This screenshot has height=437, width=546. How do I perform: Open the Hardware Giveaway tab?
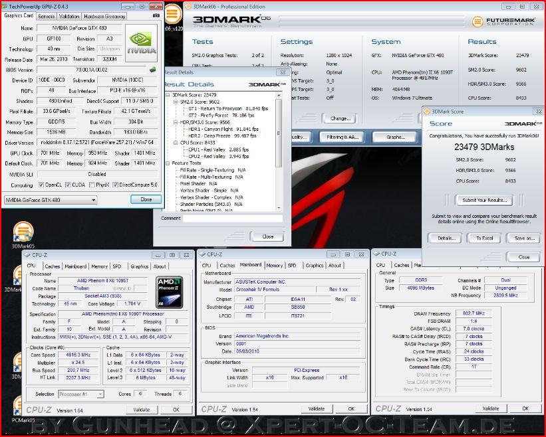[x=104, y=16]
